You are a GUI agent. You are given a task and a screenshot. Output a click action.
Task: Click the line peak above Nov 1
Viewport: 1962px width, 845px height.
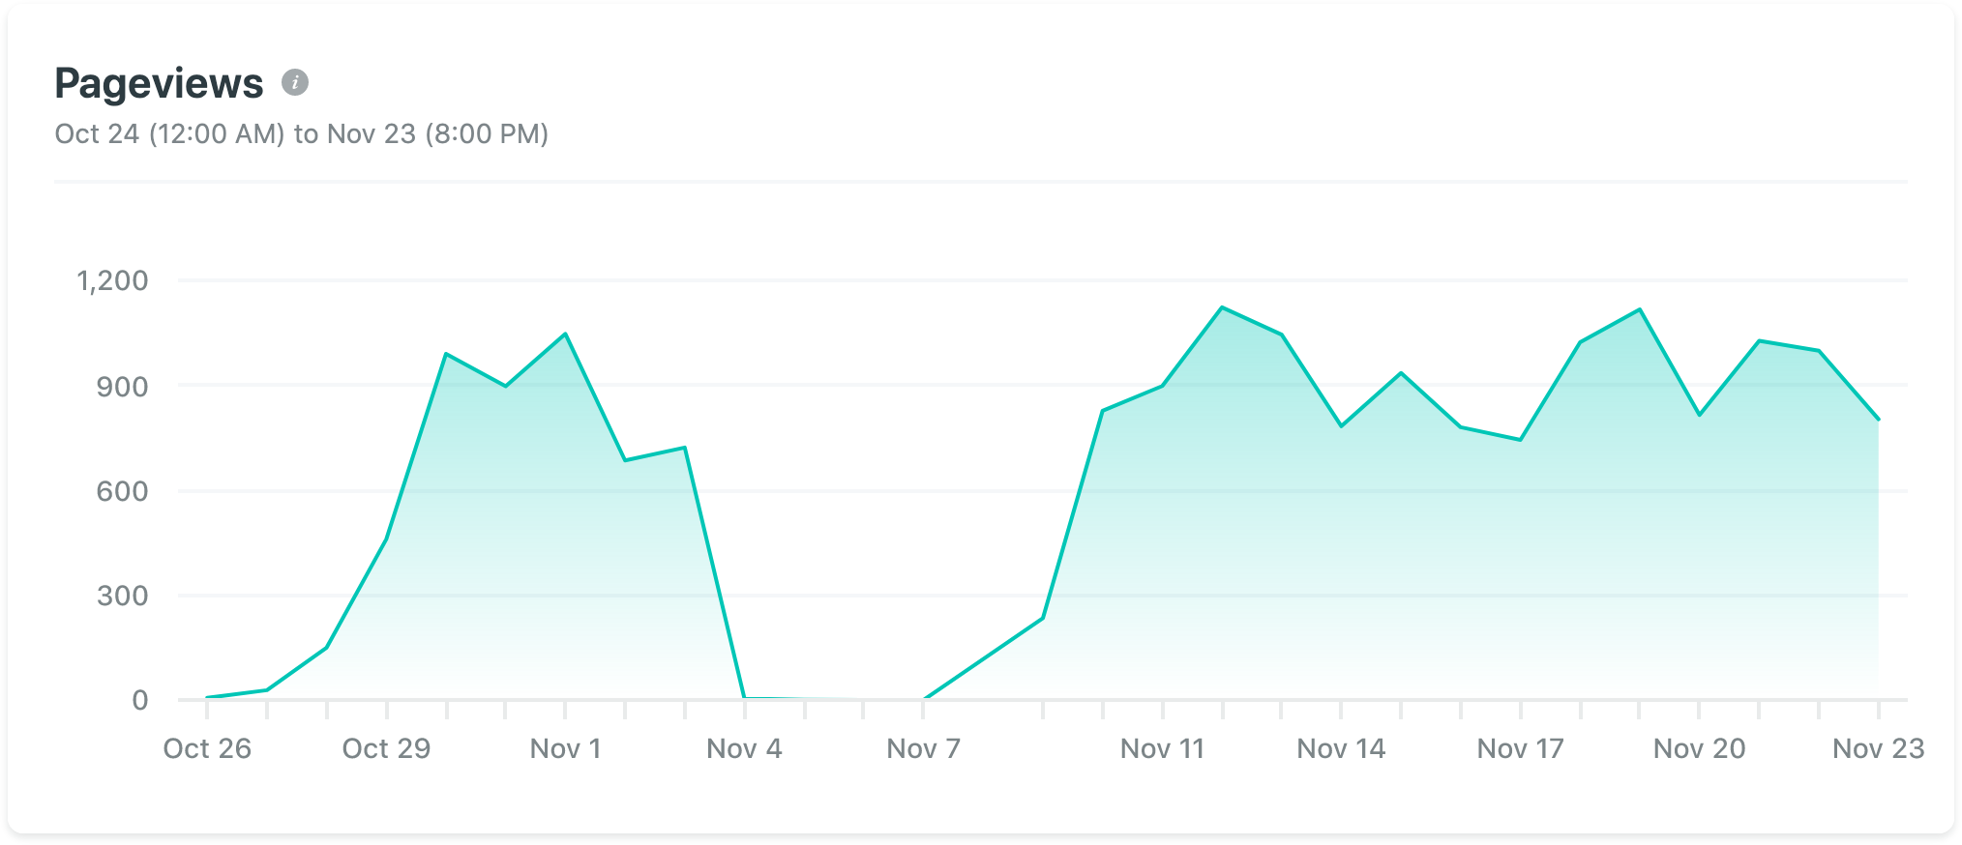point(565,335)
